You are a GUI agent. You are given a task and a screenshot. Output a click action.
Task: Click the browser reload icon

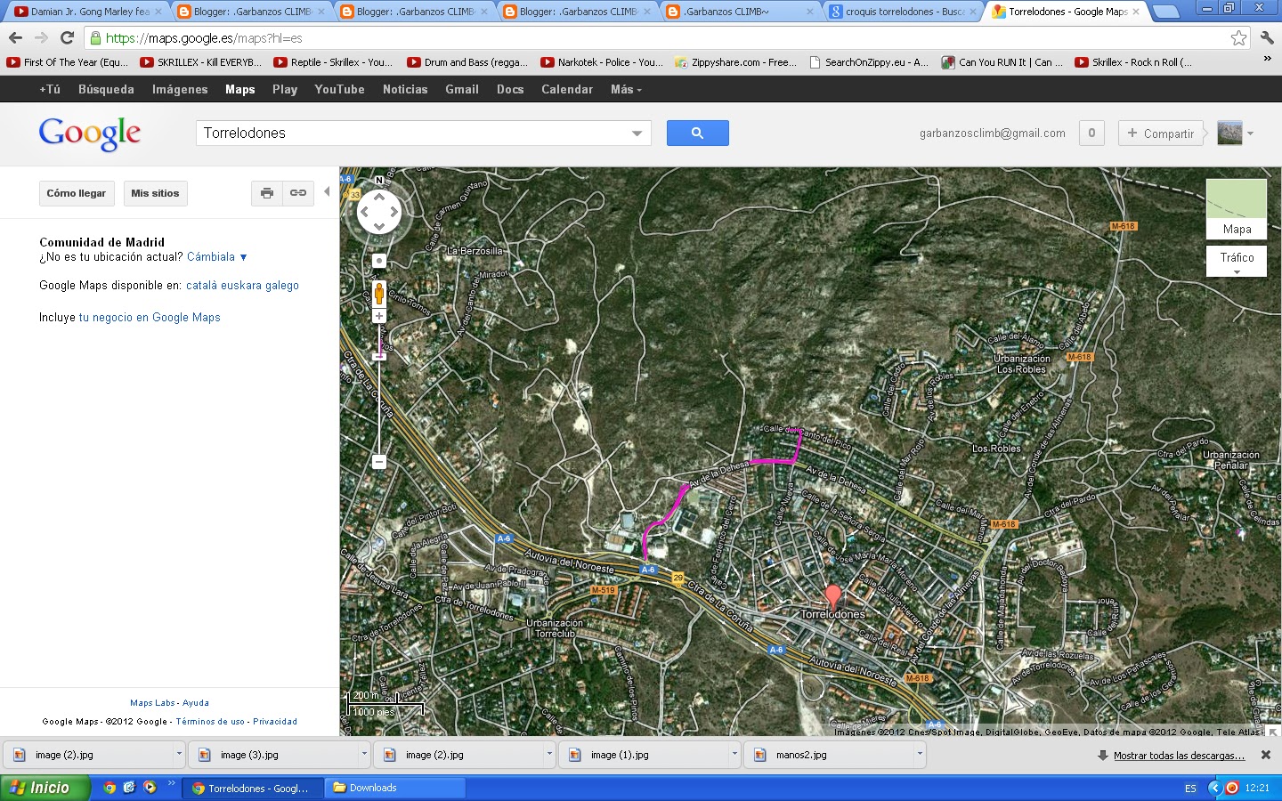click(67, 37)
